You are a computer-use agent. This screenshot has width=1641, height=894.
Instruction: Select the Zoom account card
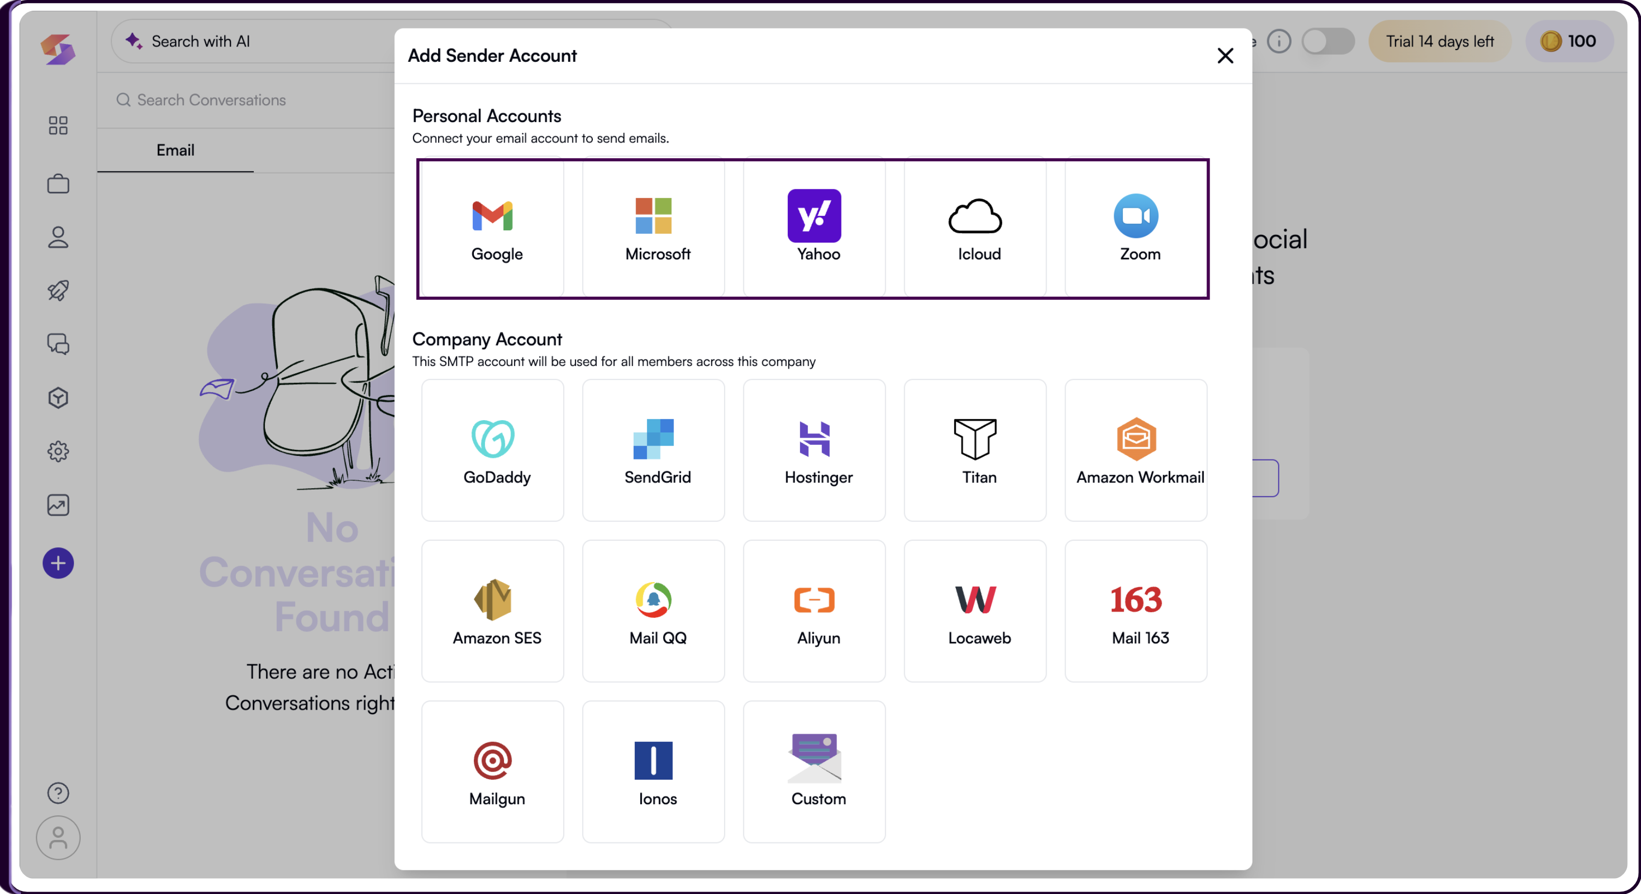1136,228
